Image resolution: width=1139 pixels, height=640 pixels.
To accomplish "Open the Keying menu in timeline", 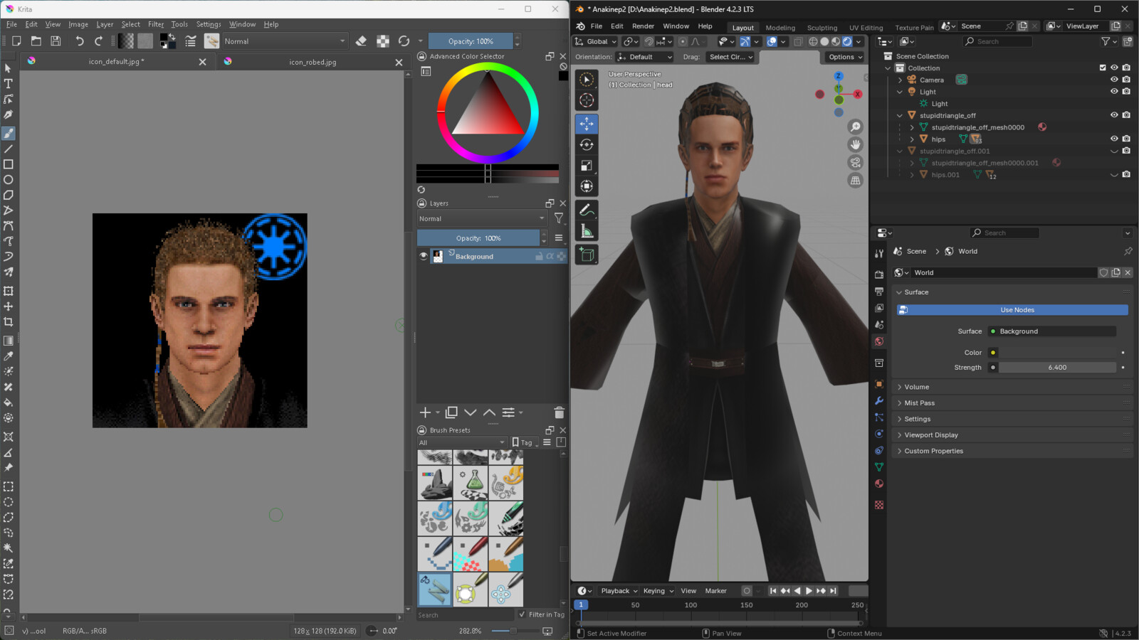I will (658, 591).
